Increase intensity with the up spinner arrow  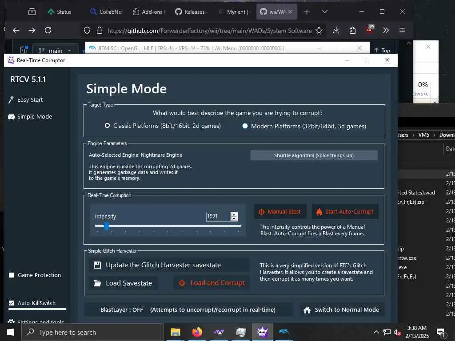click(234, 214)
